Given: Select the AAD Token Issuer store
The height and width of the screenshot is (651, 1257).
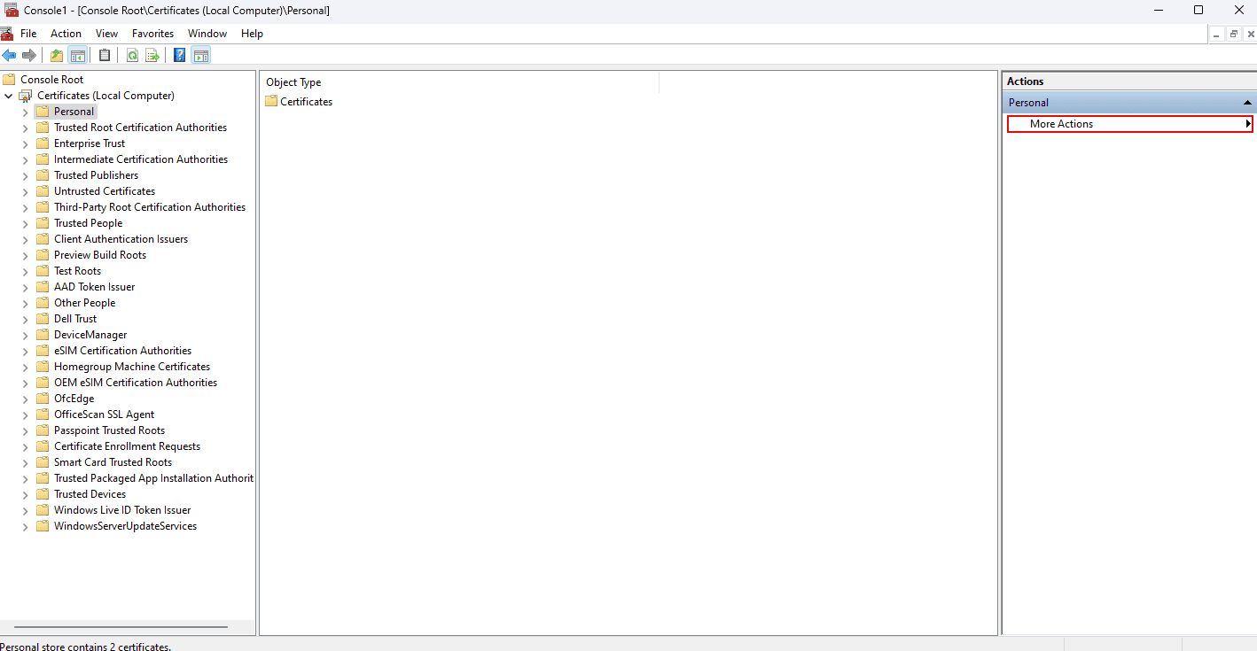Looking at the screenshot, I should pos(94,287).
